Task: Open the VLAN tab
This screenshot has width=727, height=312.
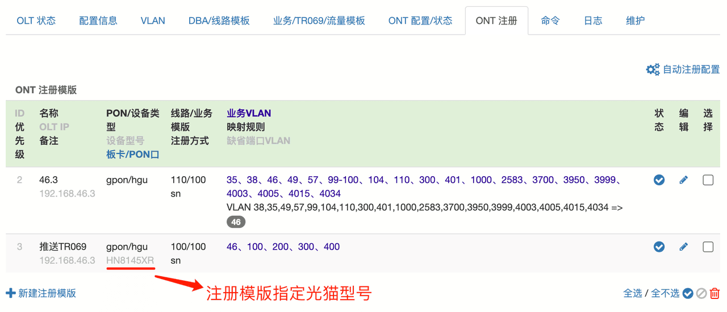Action: point(153,21)
